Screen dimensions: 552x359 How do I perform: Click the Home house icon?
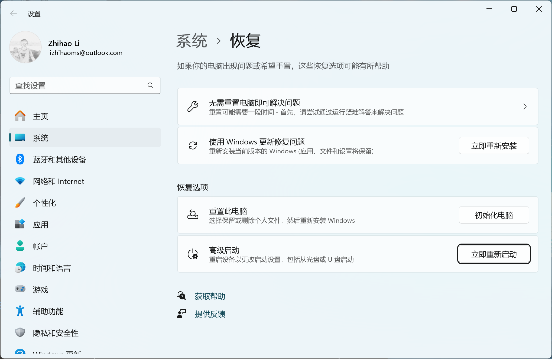(x=20, y=116)
